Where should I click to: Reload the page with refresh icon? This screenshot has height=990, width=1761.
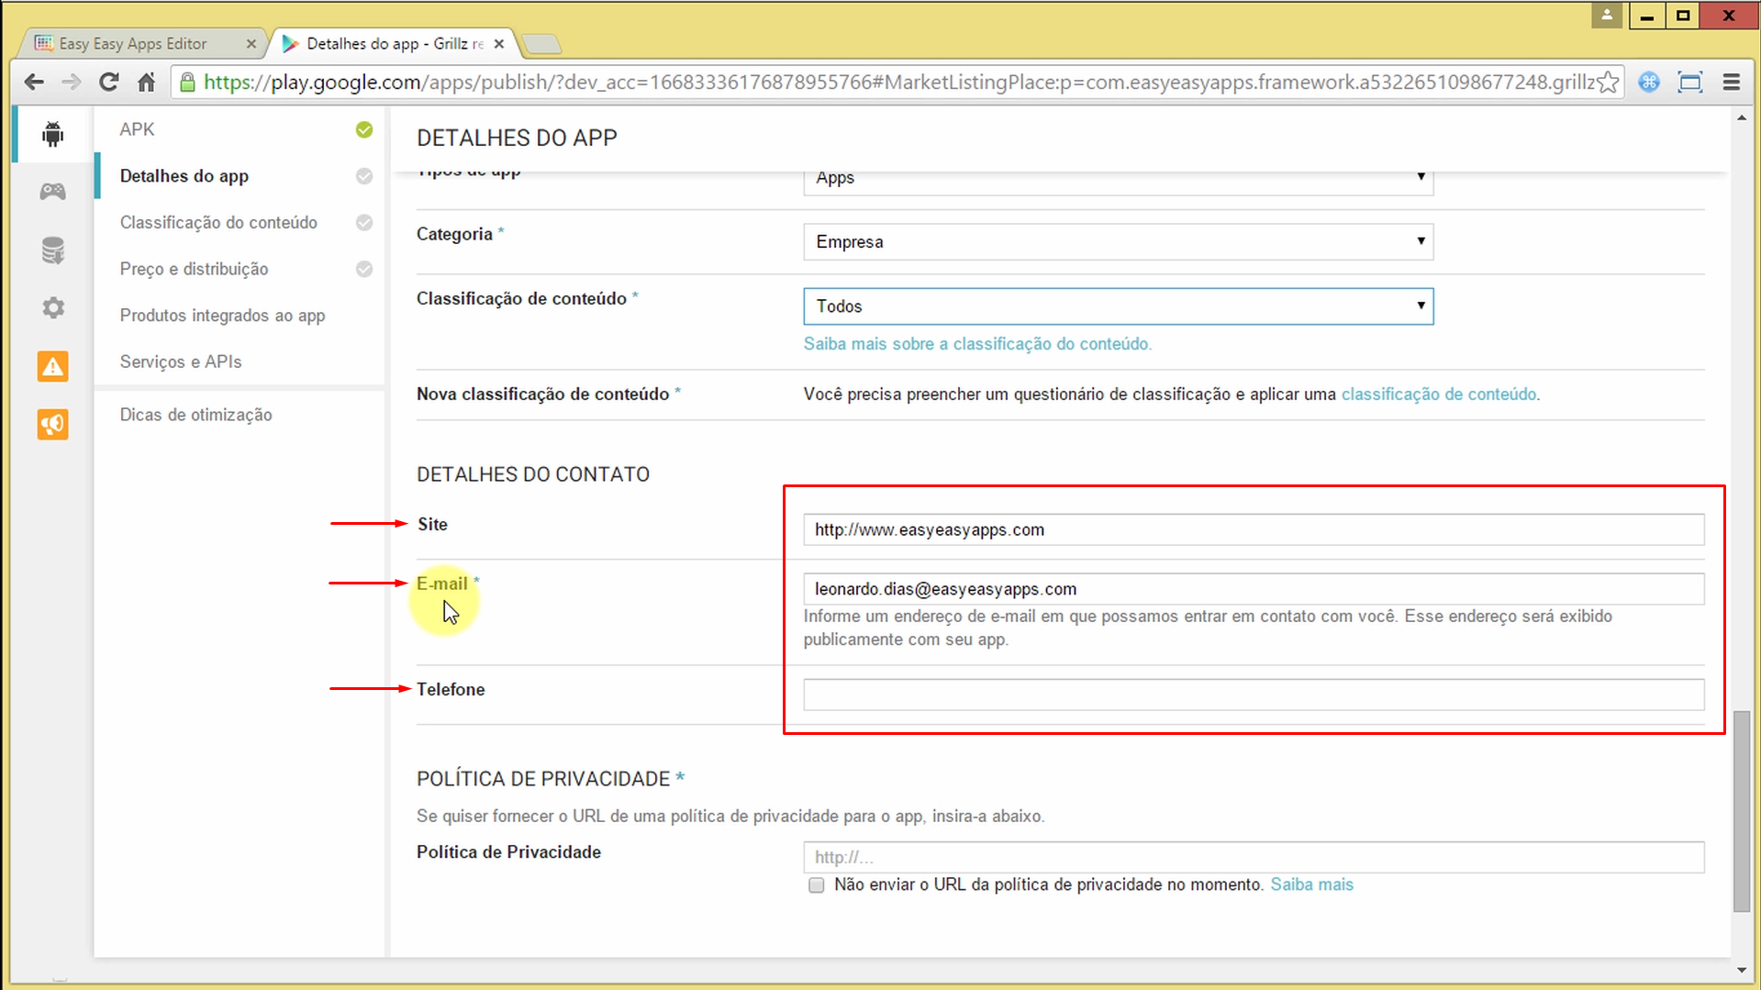coord(108,83)
